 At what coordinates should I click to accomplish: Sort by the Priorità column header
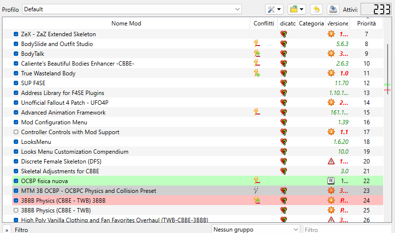pos(366,23)
